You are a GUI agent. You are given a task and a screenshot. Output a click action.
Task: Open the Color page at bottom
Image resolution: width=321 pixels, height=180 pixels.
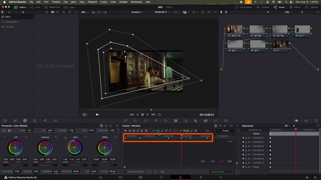(x=181, y=177)
